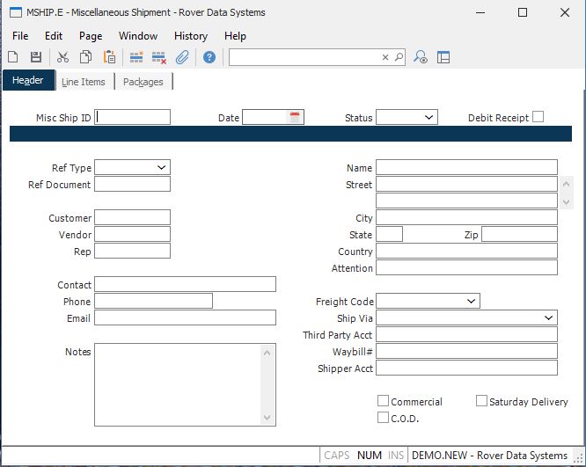Click inside the Notes text area

click(x=179, y=384)
